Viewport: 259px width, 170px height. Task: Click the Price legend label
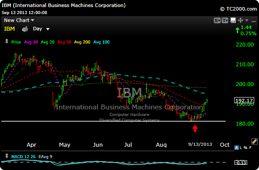pyautogui.click(x=16, y=42)
